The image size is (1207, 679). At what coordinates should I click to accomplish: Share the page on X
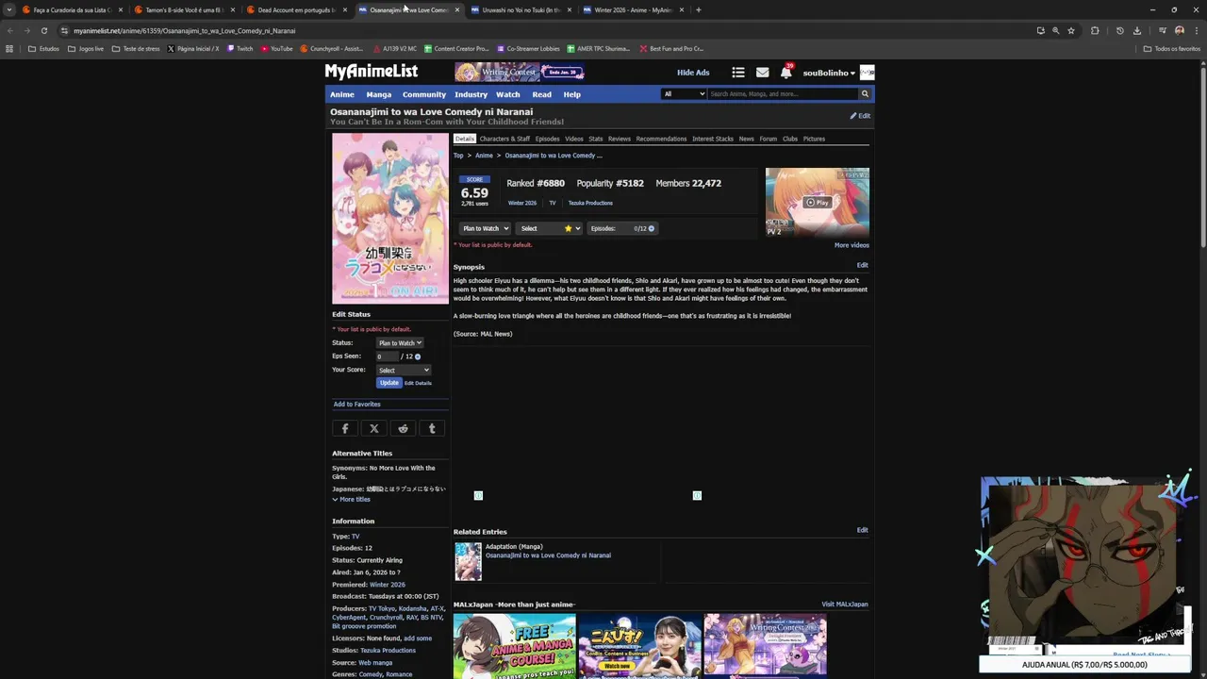pyautogui.click(x=374, y=428)
